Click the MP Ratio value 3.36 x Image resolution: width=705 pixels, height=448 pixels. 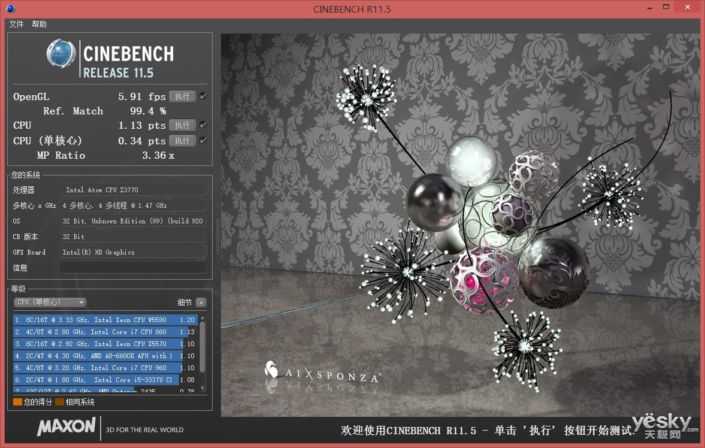pyautogui.click(x=158, y=156)
